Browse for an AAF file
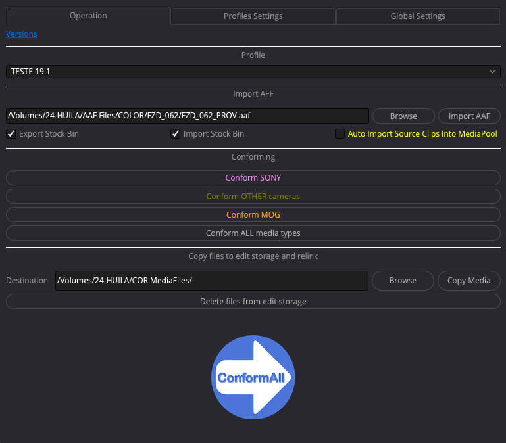 [403, 116]
